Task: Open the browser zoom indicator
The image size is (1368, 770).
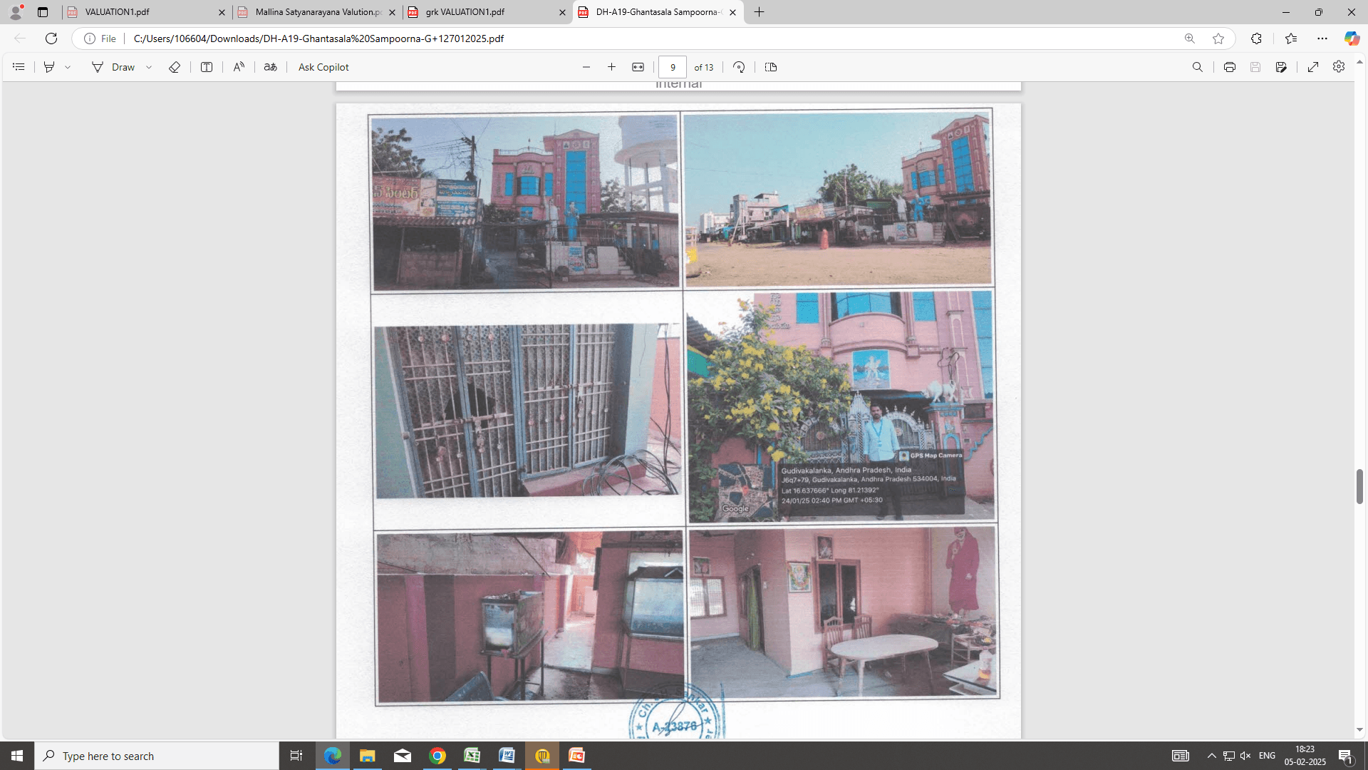Action: pos(1189,38)
